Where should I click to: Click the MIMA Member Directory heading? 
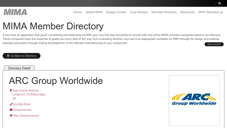pos(53,26)
